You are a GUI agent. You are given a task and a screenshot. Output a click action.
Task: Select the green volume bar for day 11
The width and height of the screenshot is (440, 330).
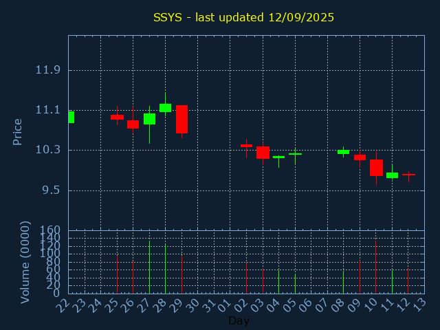(x=392, y=282)
